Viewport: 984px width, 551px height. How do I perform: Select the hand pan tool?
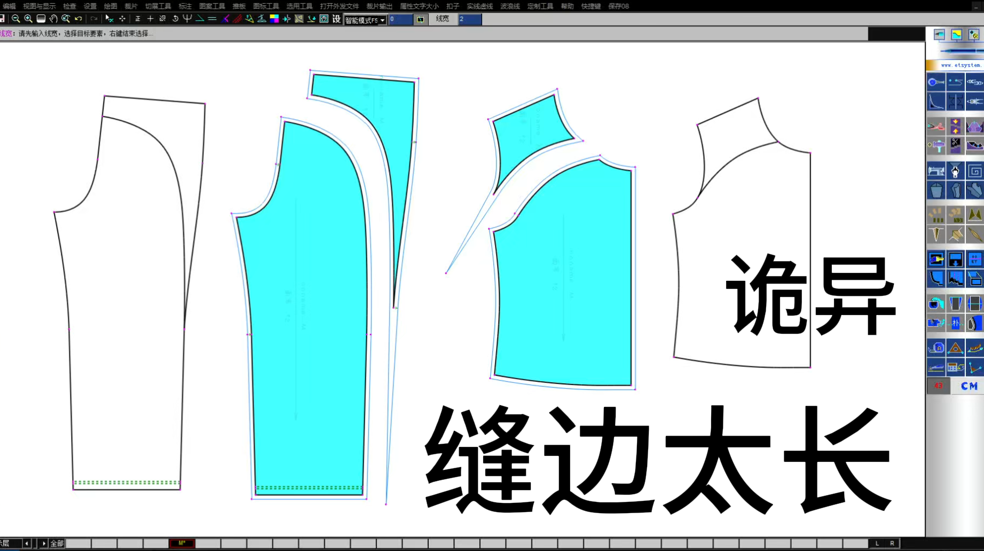53,19
